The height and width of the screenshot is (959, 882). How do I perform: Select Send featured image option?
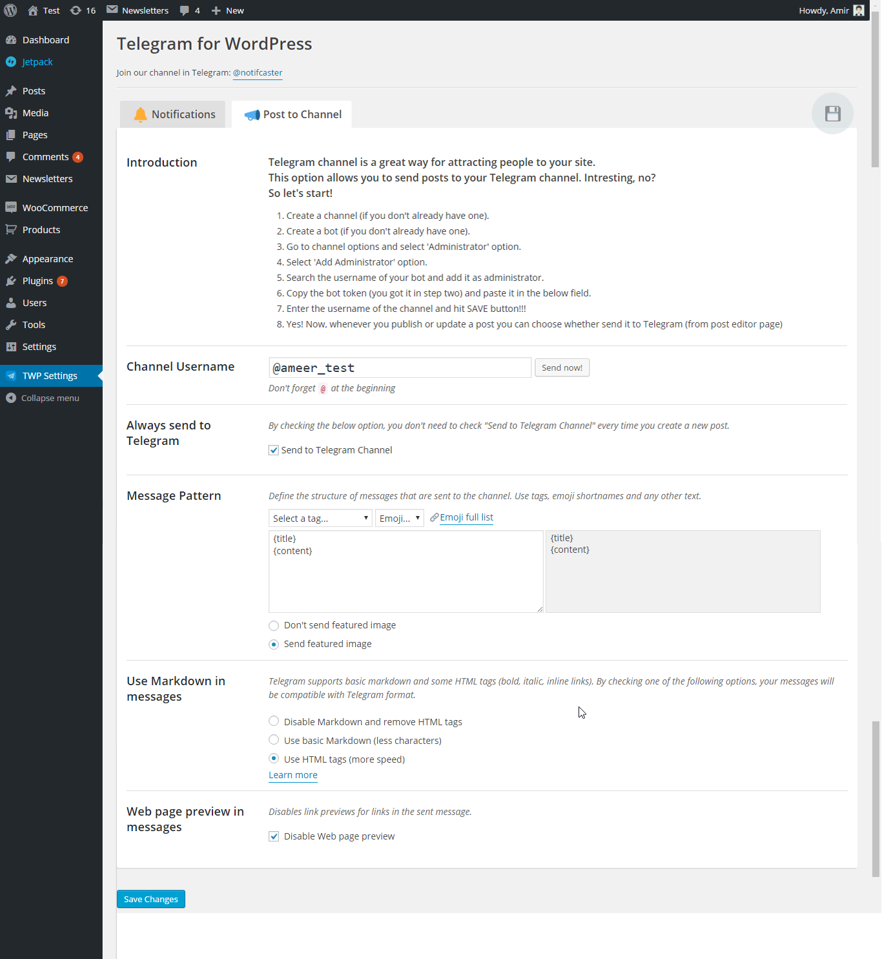(274, 644)
